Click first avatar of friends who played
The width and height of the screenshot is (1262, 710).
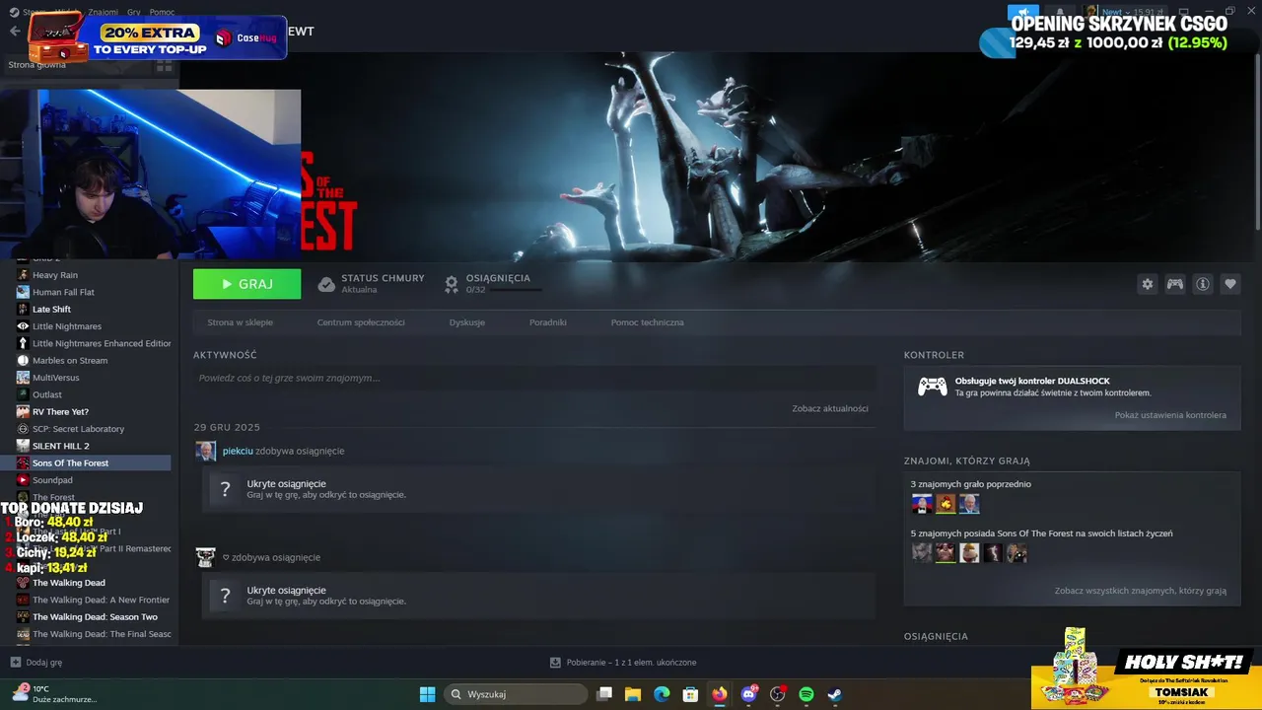tap(922, 504)
